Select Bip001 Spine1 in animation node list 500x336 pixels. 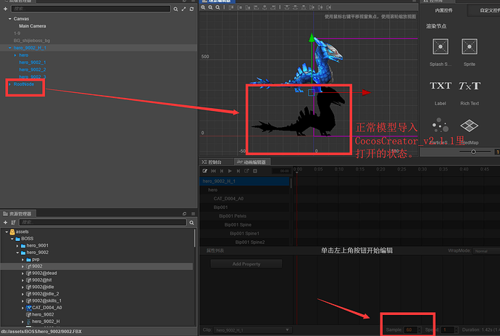coord(245,234)
